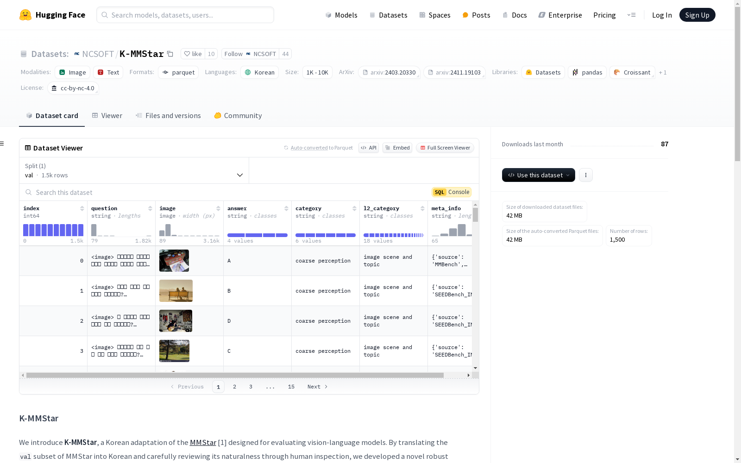This screenshot has height=463, width=741.
Task: Open the Auto-converted link
Action: click(309, 148)
